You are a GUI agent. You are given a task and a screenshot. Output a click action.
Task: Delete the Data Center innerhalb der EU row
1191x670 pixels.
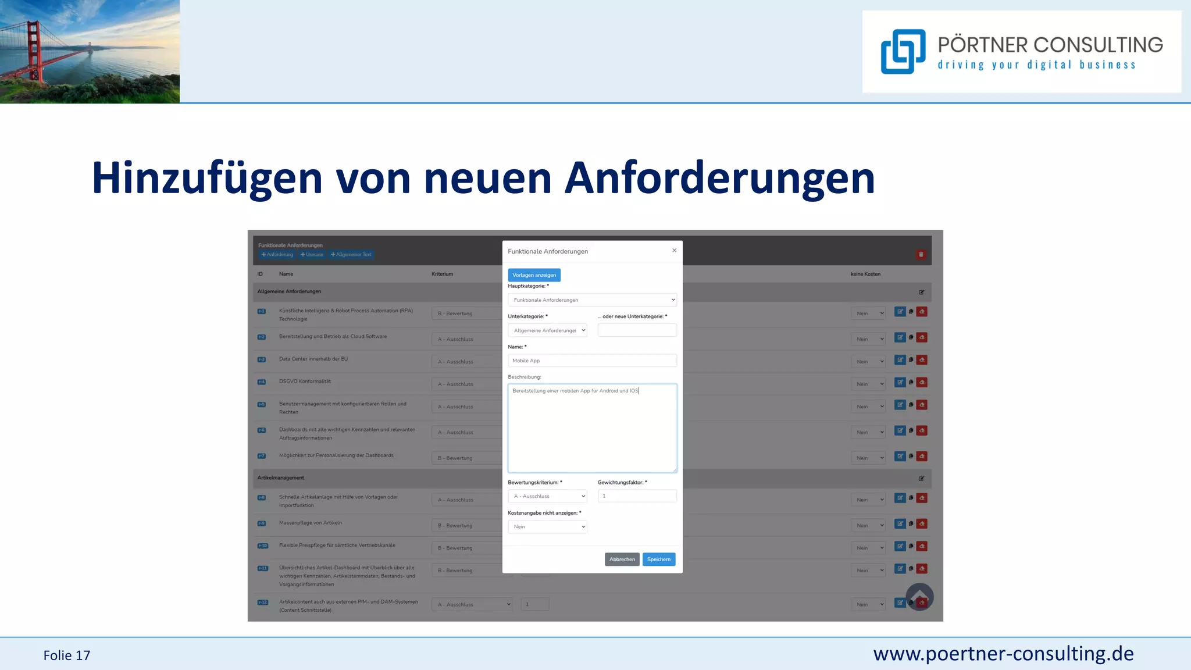click(922, 360)
